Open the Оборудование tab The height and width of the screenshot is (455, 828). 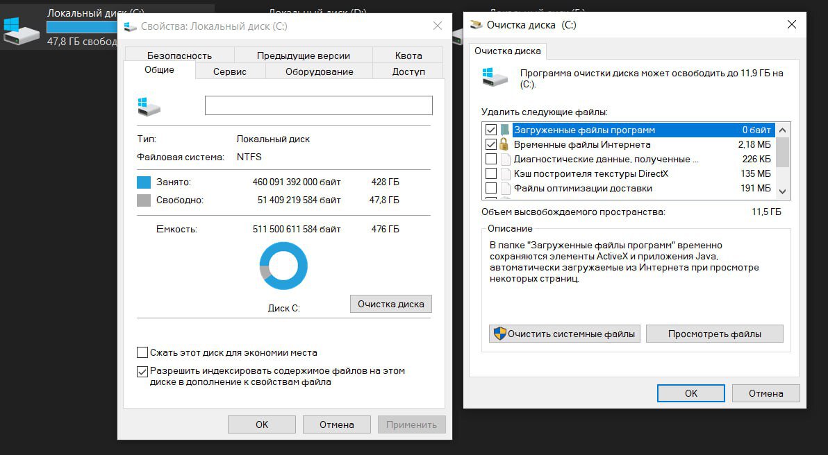319,71
